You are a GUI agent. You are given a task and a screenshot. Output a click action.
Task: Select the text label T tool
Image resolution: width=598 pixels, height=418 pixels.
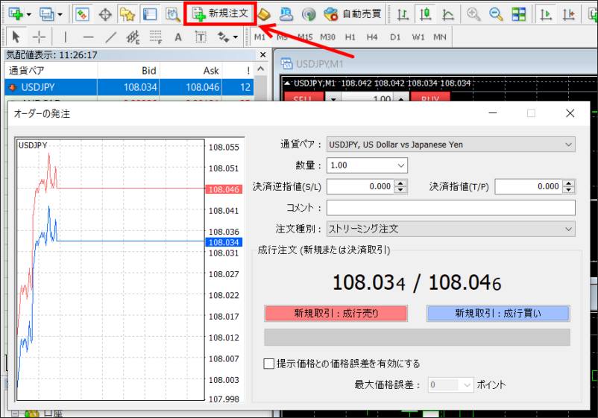pyautogui.click(x=201, y=37)
